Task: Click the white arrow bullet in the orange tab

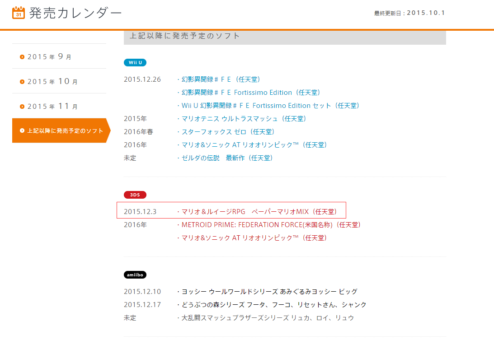Action: (x=22, y=130)
